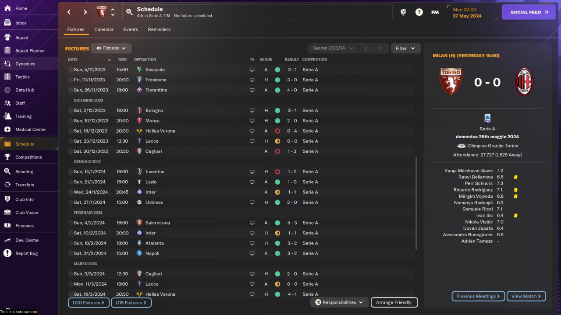561x315 pixels.
Task: Go forward with the right arrow
Action: pyautogui.click(x=85, y=12)
